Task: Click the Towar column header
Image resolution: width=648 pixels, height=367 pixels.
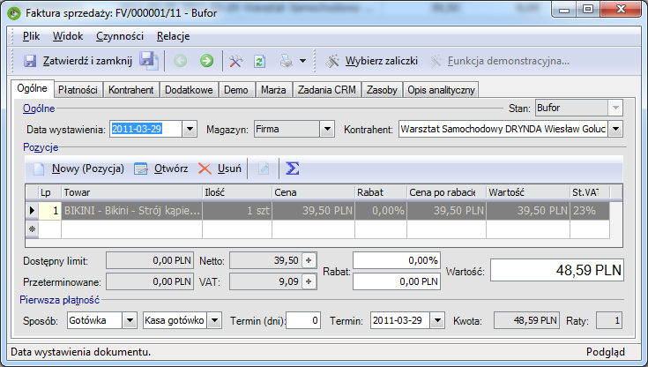Action: pos(132,192)
